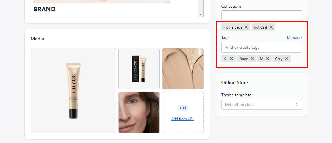The image size is (332, 143).
Task: Select the cream texture swatch thumbnail
Action: [183, 69]
